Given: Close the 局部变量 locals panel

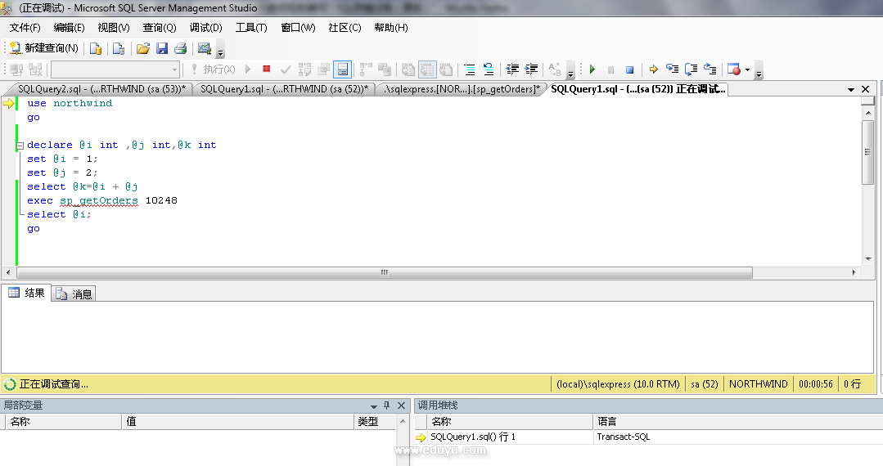Looking at the screenshot, I should pyautogui.click(x=402, y=406).
